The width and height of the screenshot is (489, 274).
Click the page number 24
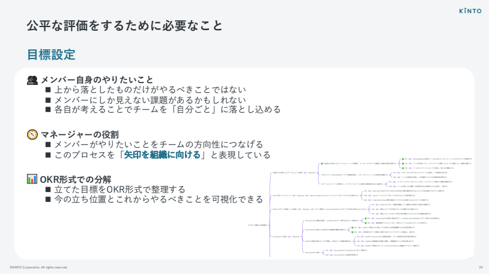[480, 267]
